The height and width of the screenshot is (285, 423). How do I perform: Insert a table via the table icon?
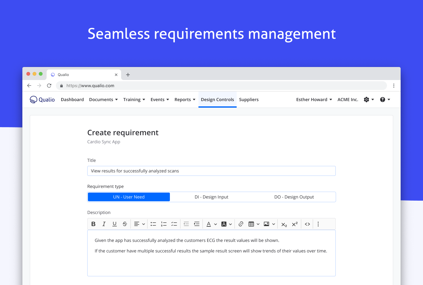(251, 224)
